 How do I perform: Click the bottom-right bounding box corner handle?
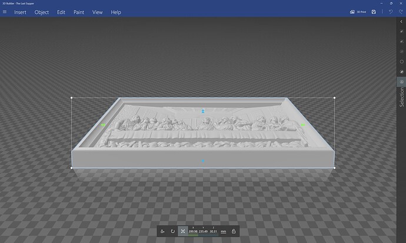(x=335, y=168)
